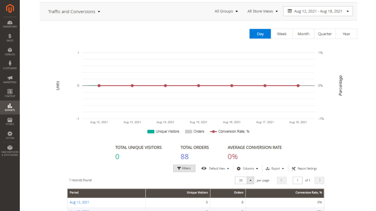
Task: Click the 7 records found text
Action: [80, 180]
